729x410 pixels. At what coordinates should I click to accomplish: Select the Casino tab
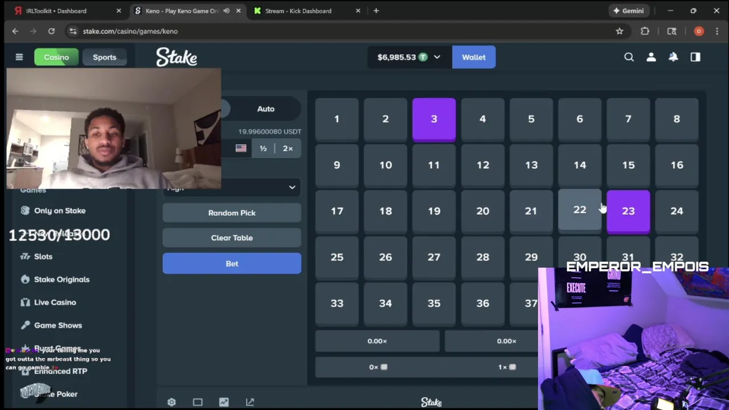(x=56, y=57)
